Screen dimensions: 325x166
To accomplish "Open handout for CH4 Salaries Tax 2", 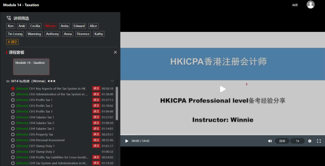I will 96,123.
